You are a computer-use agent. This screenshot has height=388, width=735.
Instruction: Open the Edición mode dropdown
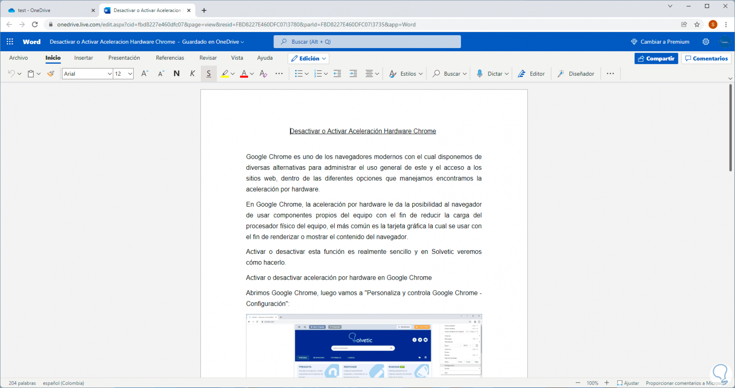coord(309,58)
